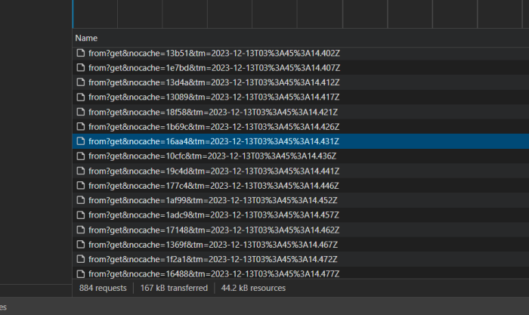This screenshot has height=315, width=529.
Task: Click document icon of nocache=1af99 row
Action: tap(81, 200)
